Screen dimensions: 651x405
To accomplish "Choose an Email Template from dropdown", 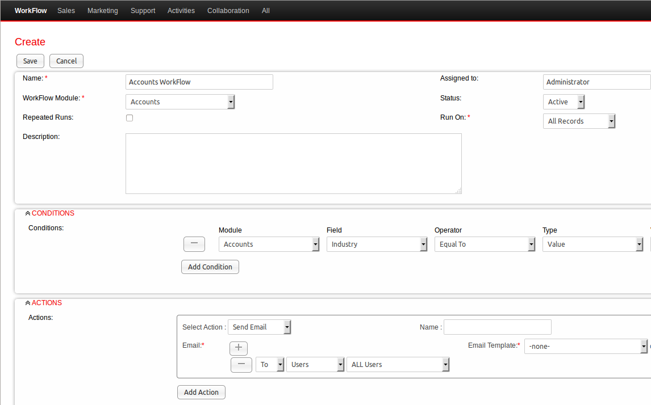I will [585, 346].
